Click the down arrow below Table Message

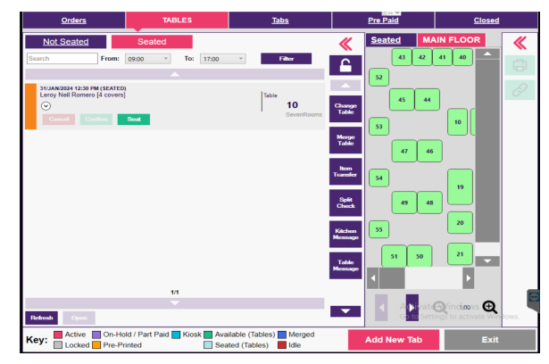coord(345,311)
